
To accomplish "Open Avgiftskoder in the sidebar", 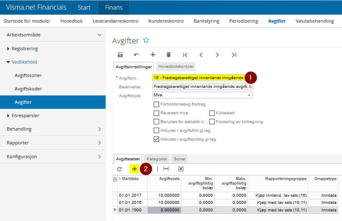I will [x=28, y=89].
